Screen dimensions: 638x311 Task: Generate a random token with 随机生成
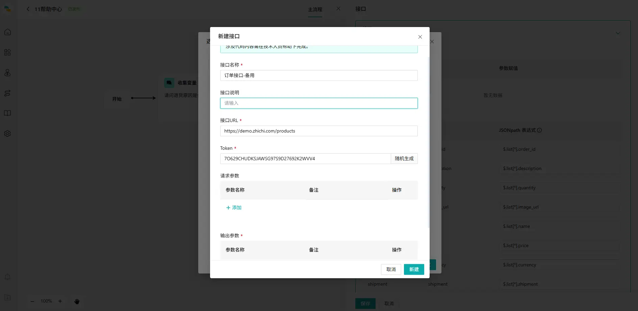404,159
